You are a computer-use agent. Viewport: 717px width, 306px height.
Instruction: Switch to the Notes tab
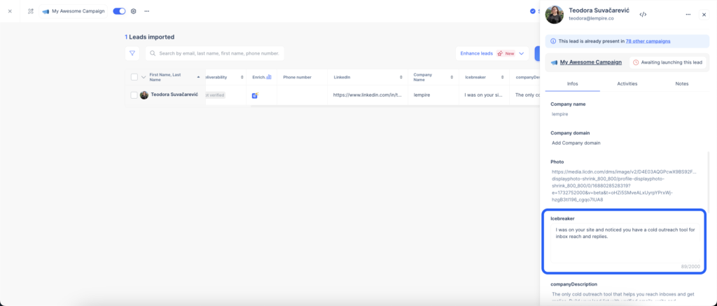pos(682,83)
